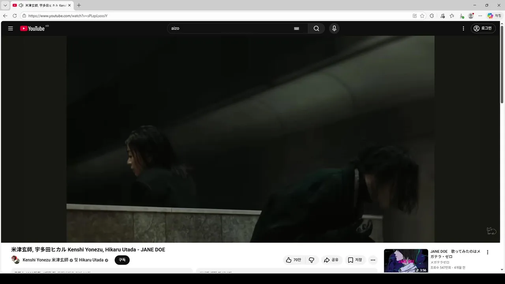Open browser settings and more ellipsis
505x284 pixels.
(x=480, y=16)
